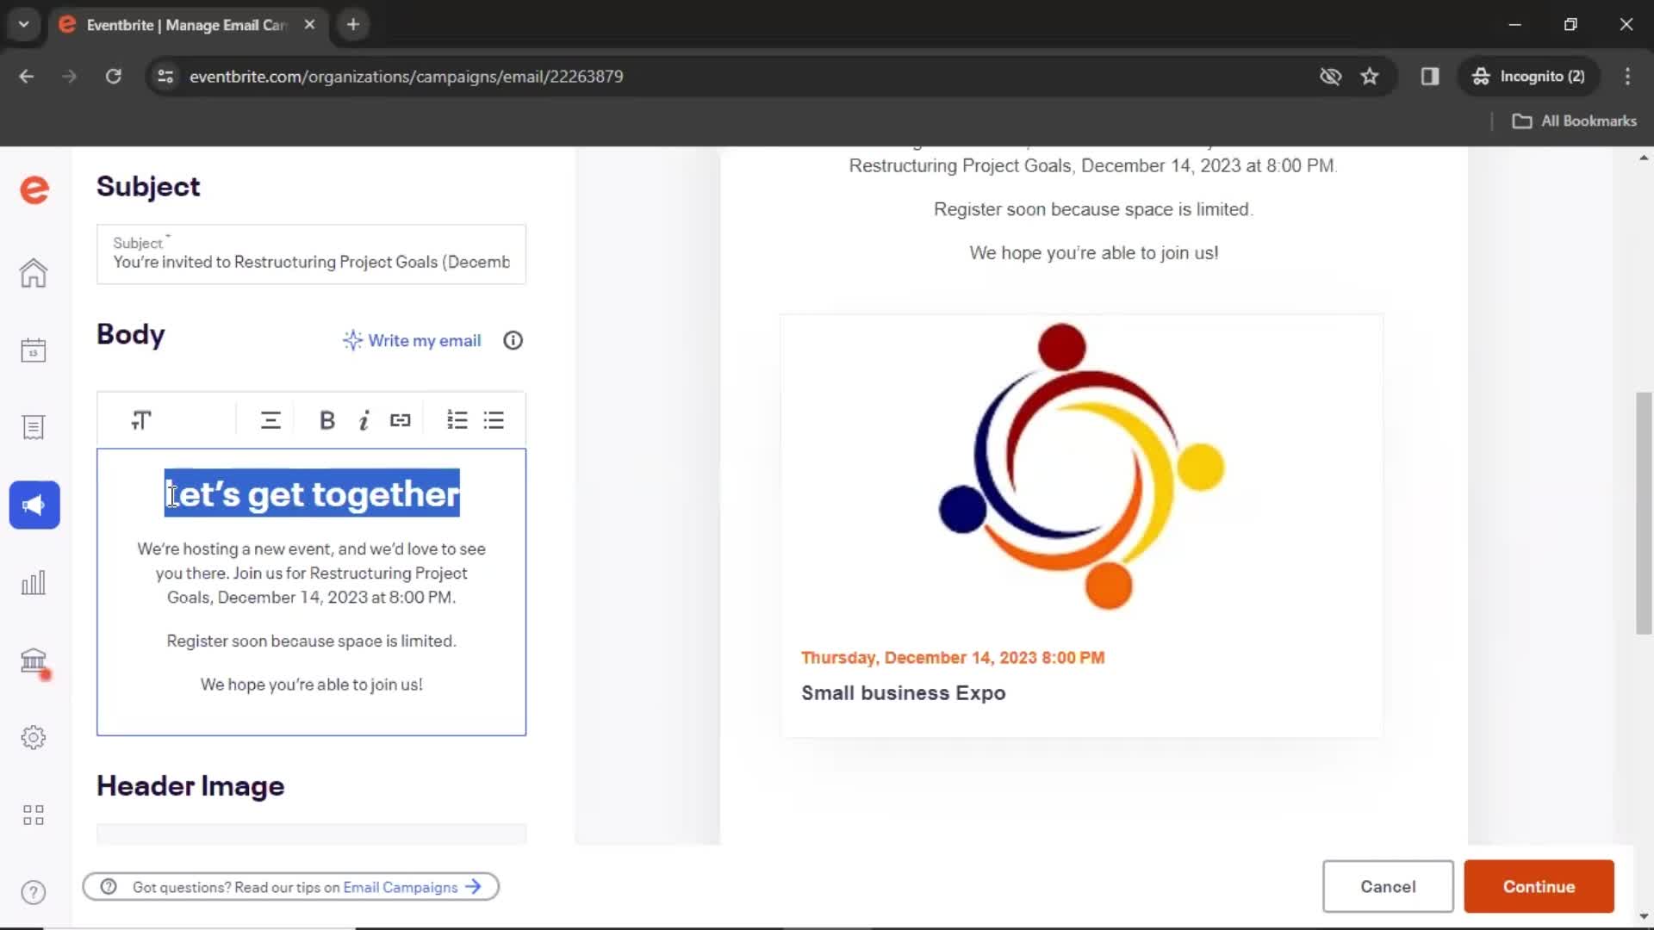Click the 'Register soon because space is limited' editor line

coord(312,642)
